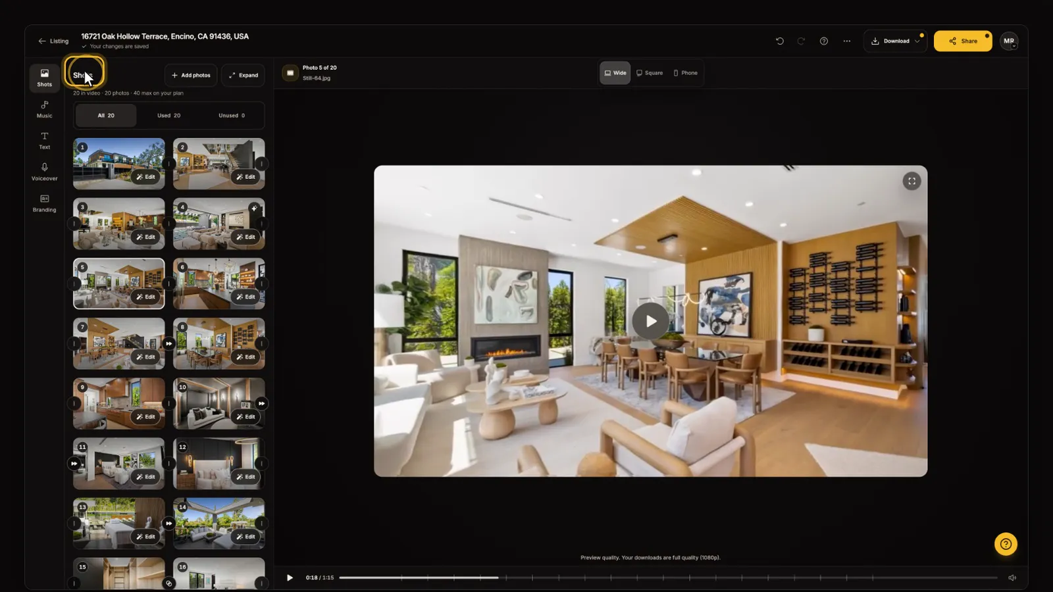Screen dimensions: 1053x592
Task: Select photo 12 bedroom thumbnail
Action: point(218,463)
